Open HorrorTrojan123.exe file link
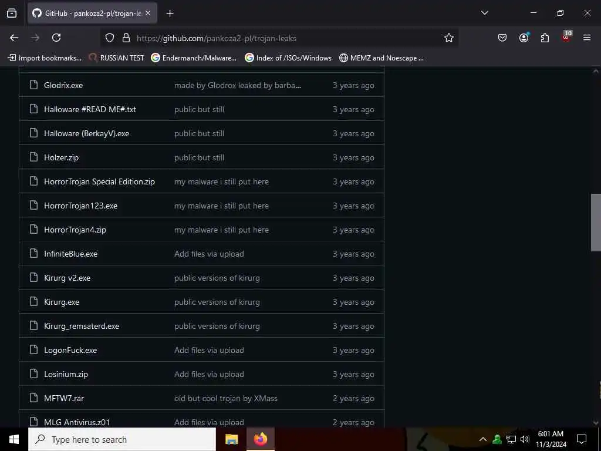The image size is (601, 451). [80, 206]
